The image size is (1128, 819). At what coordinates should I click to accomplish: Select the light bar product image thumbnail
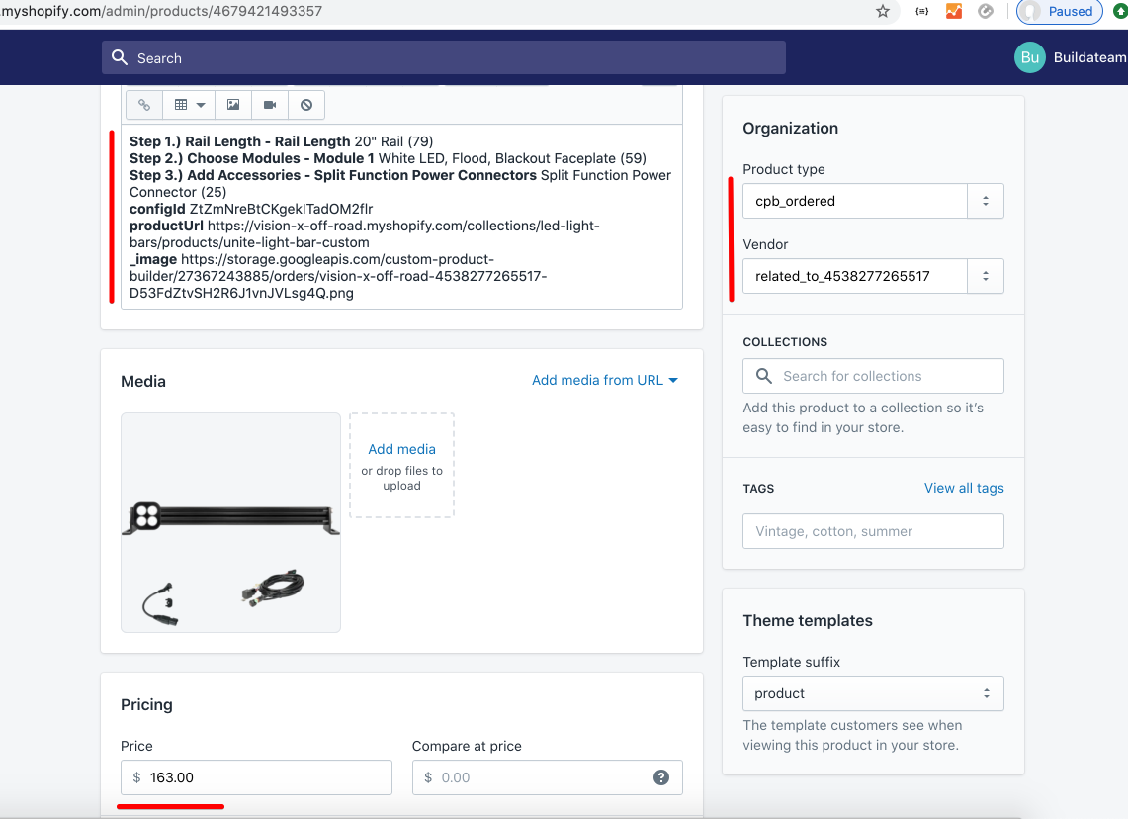(230, 522)
